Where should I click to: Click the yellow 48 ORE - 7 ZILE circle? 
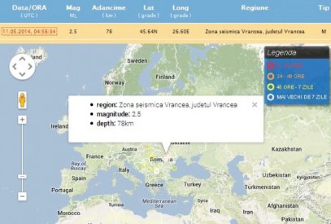[271, 87]
